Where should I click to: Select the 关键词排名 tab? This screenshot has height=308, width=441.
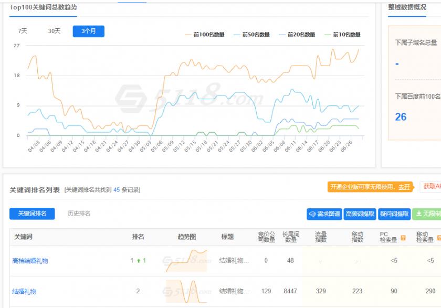32,214
